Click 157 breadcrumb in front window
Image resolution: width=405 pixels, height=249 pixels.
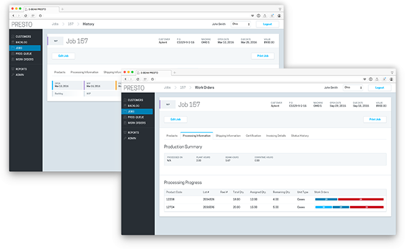183,88
